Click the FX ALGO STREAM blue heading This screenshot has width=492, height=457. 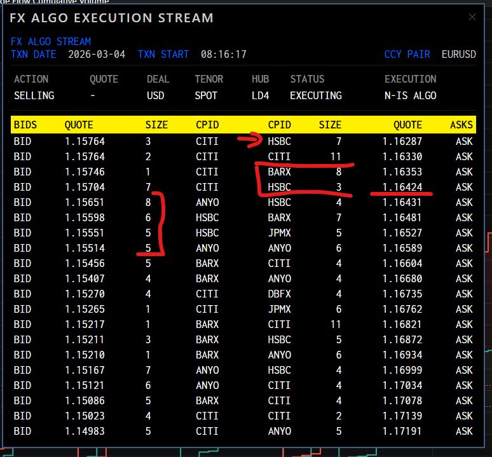(50, 41)
